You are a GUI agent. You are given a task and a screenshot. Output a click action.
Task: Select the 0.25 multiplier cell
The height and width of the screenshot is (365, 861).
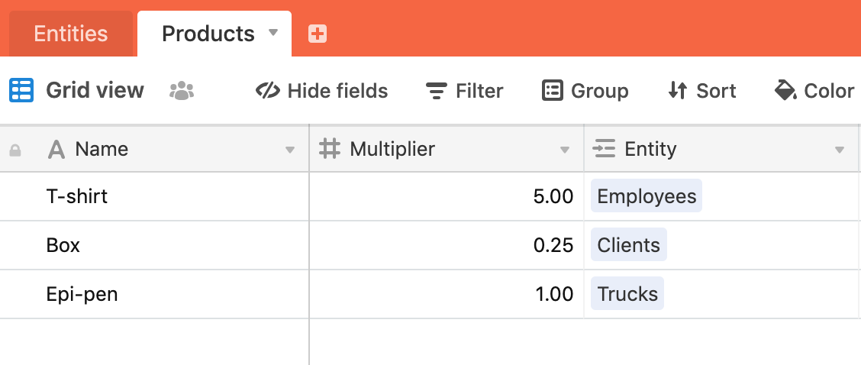(x=447, y=245)
